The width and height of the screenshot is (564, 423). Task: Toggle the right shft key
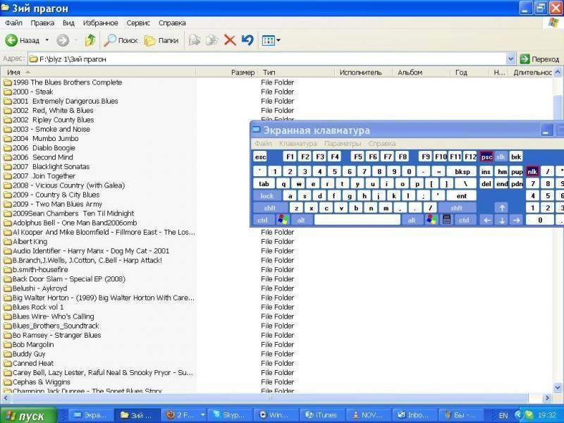click(x=456, y=208)
